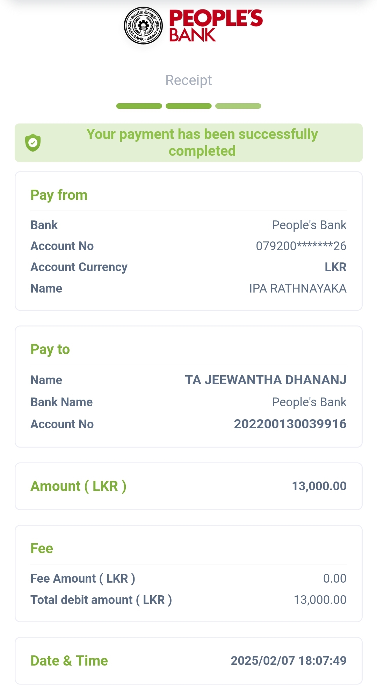The width and height of the screenshot is (377, 689).
Task: Tap the Amount value 13,000.00
Action: point(319,486)
